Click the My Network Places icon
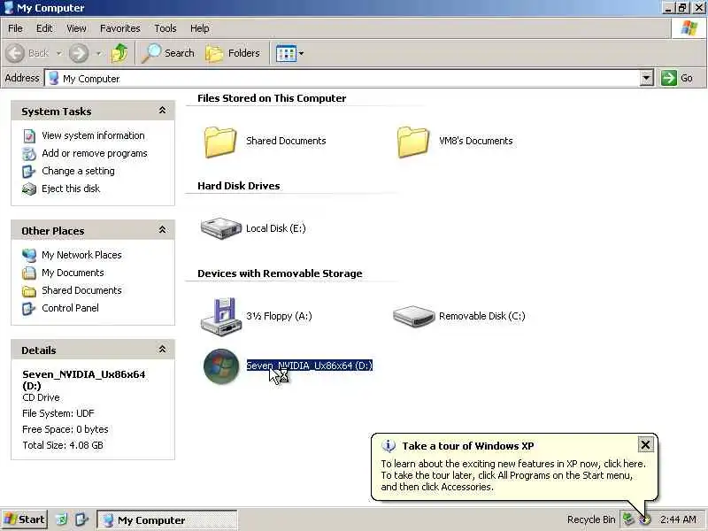The width and height of the screenshot is (708, 531). point(29,255)
